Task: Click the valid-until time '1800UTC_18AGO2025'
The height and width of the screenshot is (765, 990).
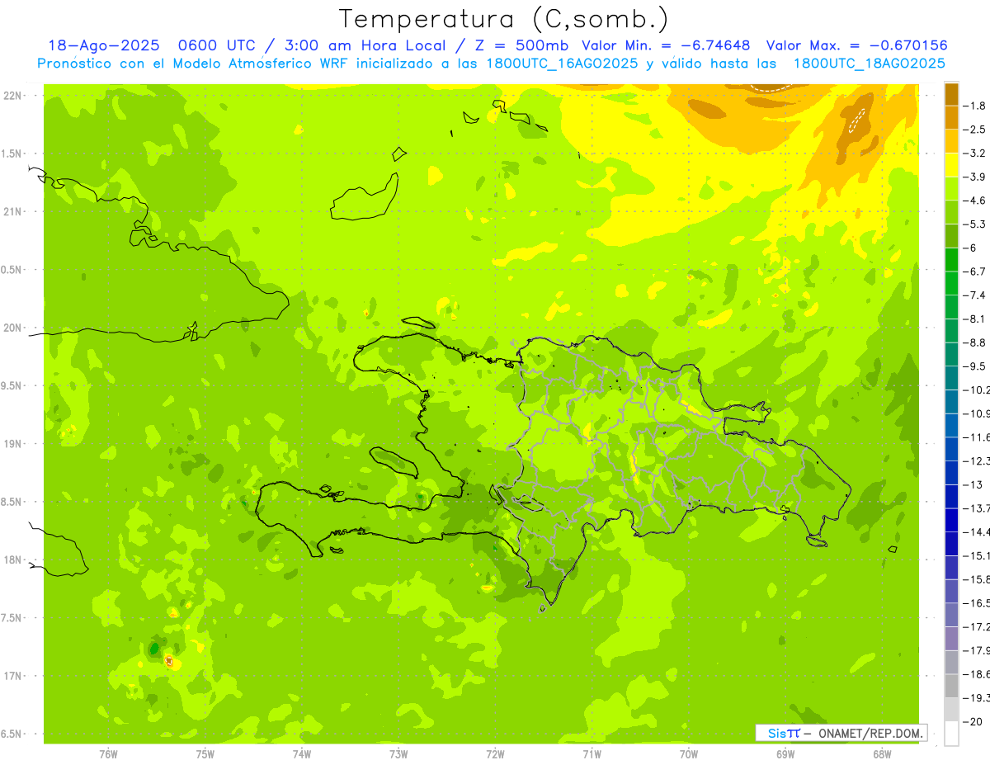Action: point(869,64)
